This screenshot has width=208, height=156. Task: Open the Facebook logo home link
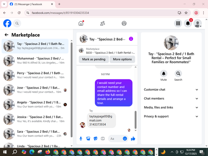[x=7, y=23]
